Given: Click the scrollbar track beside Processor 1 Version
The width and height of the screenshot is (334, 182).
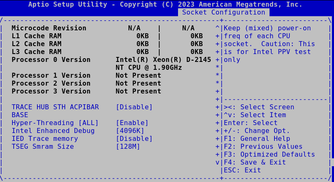Looking at the screenshot, I should 217,76.
